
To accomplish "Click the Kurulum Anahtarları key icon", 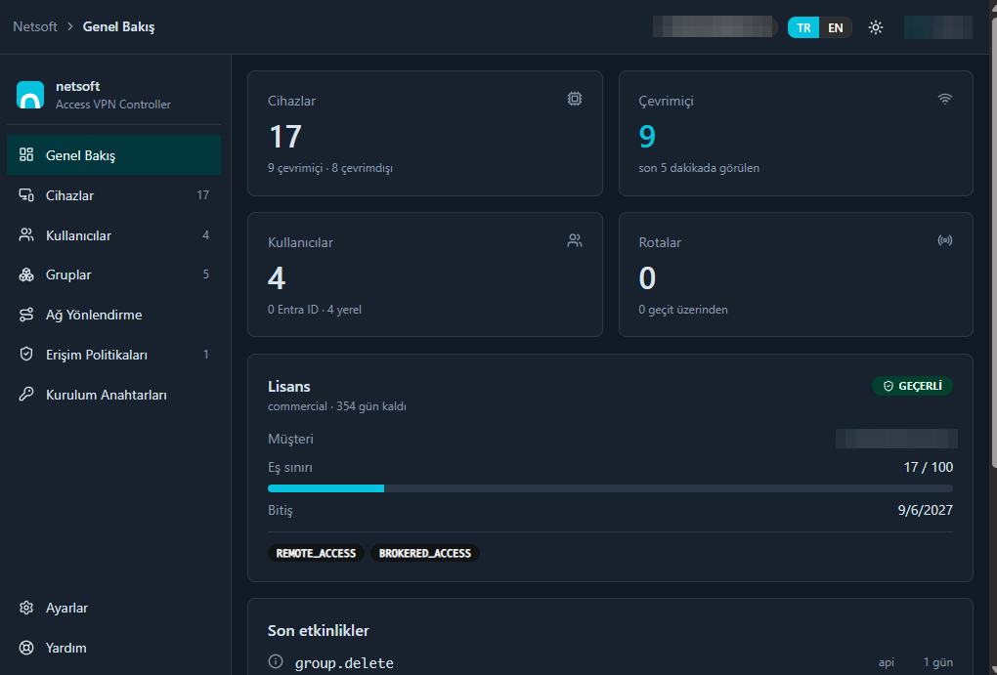I will [26, 394].
